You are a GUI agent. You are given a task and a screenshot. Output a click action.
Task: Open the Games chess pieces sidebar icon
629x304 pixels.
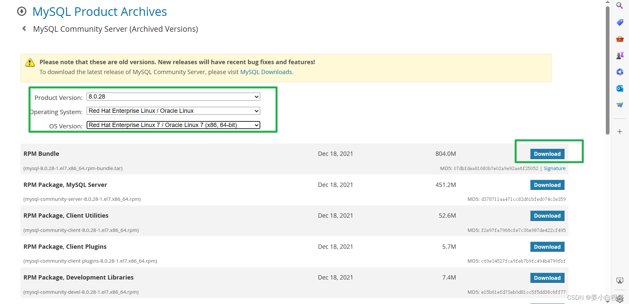[x=620, y=55]
